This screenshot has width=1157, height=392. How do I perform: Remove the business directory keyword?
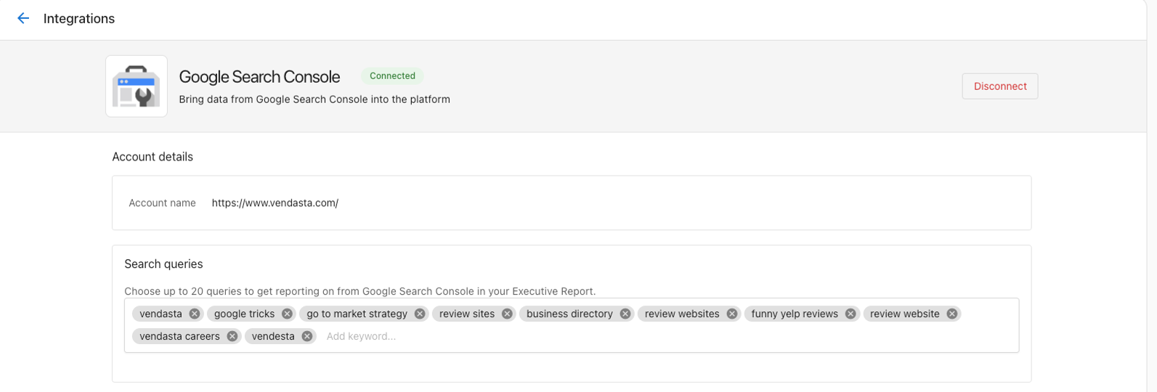[625, 314]
